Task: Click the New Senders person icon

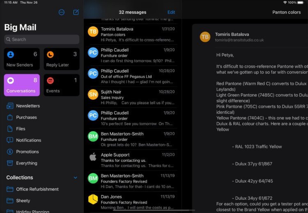Action: 11,55
